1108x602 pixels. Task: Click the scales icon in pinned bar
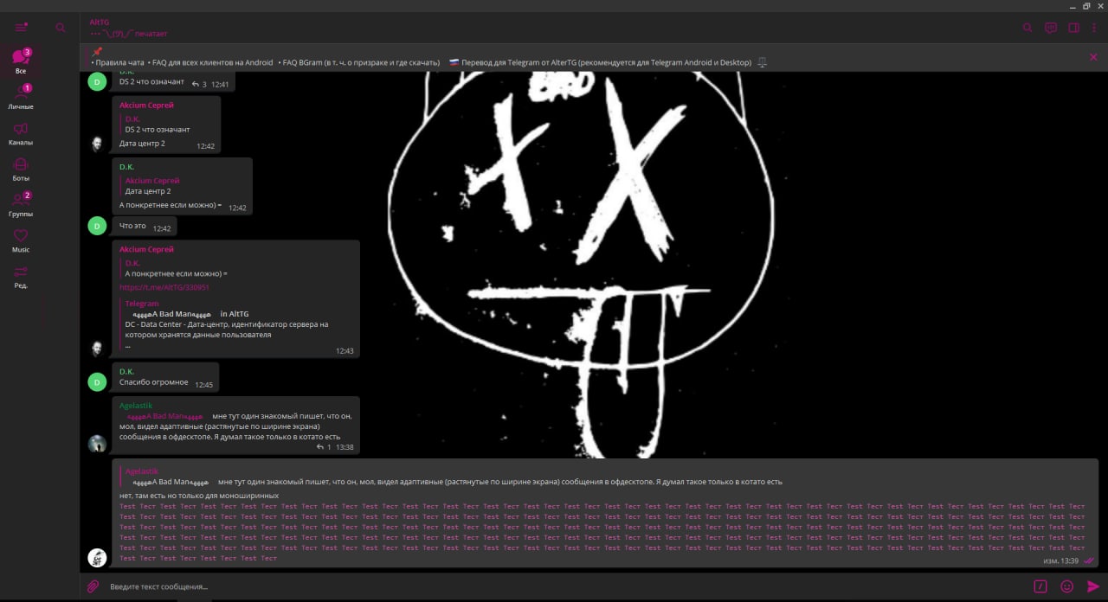pyautogui.click(x=762, y=62)
